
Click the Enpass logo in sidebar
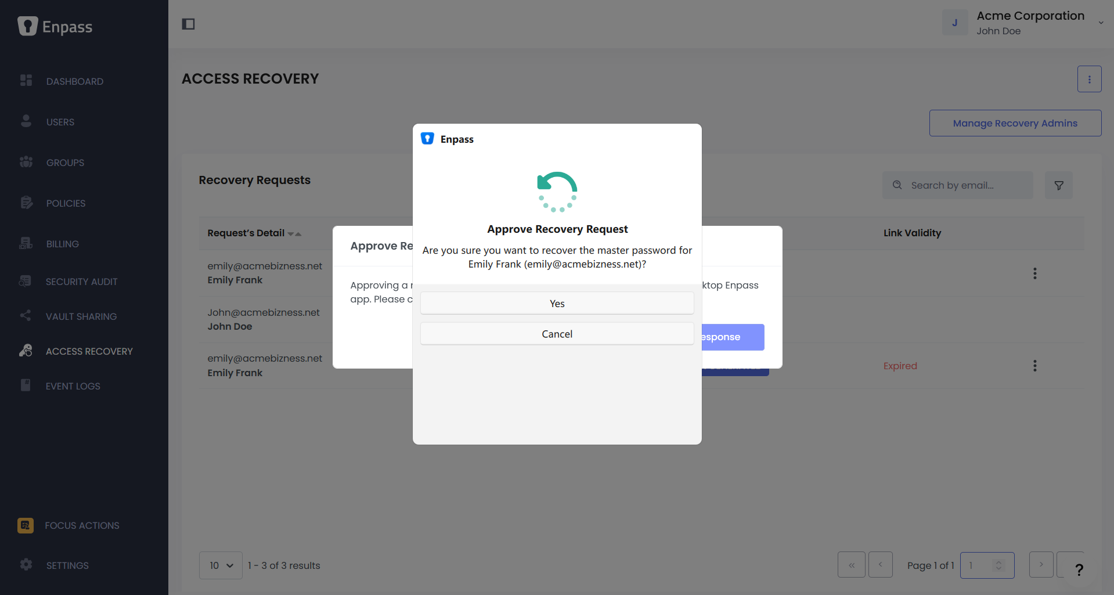pyautogui.click(x=55, y=26)
